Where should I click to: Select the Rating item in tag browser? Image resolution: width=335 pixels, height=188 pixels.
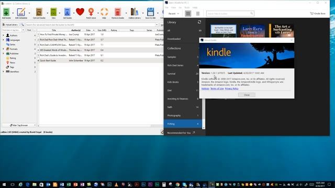(x=13, y=58)
